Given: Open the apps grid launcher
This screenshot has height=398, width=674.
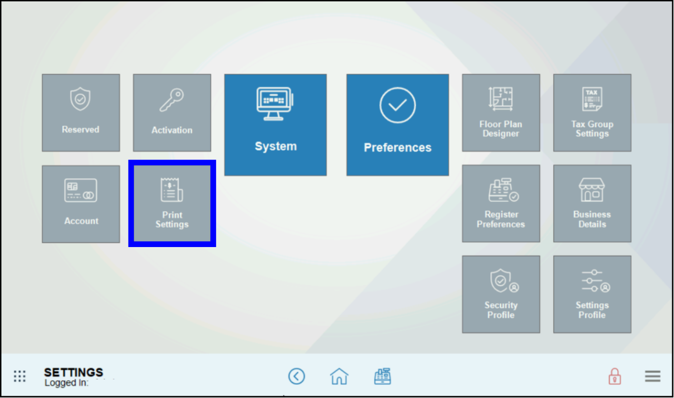Looking at the screenshot, I should coord(20,376).
